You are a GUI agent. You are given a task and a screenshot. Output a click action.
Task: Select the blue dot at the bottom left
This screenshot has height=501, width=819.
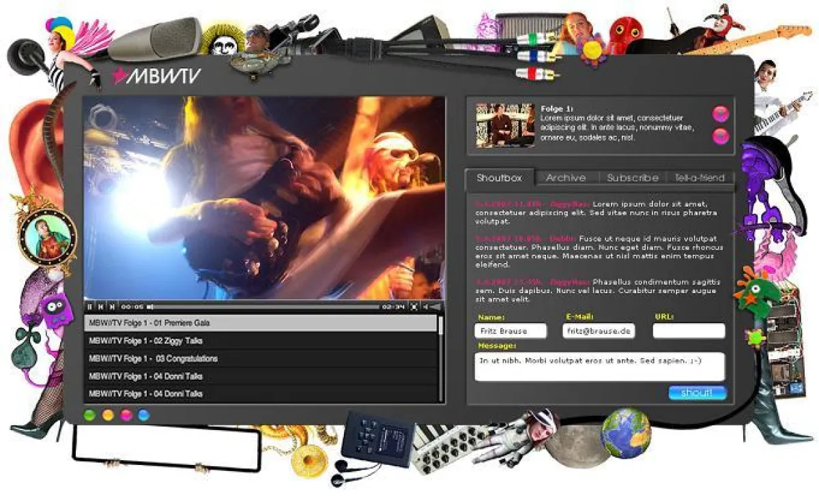[x=143, y=414]
